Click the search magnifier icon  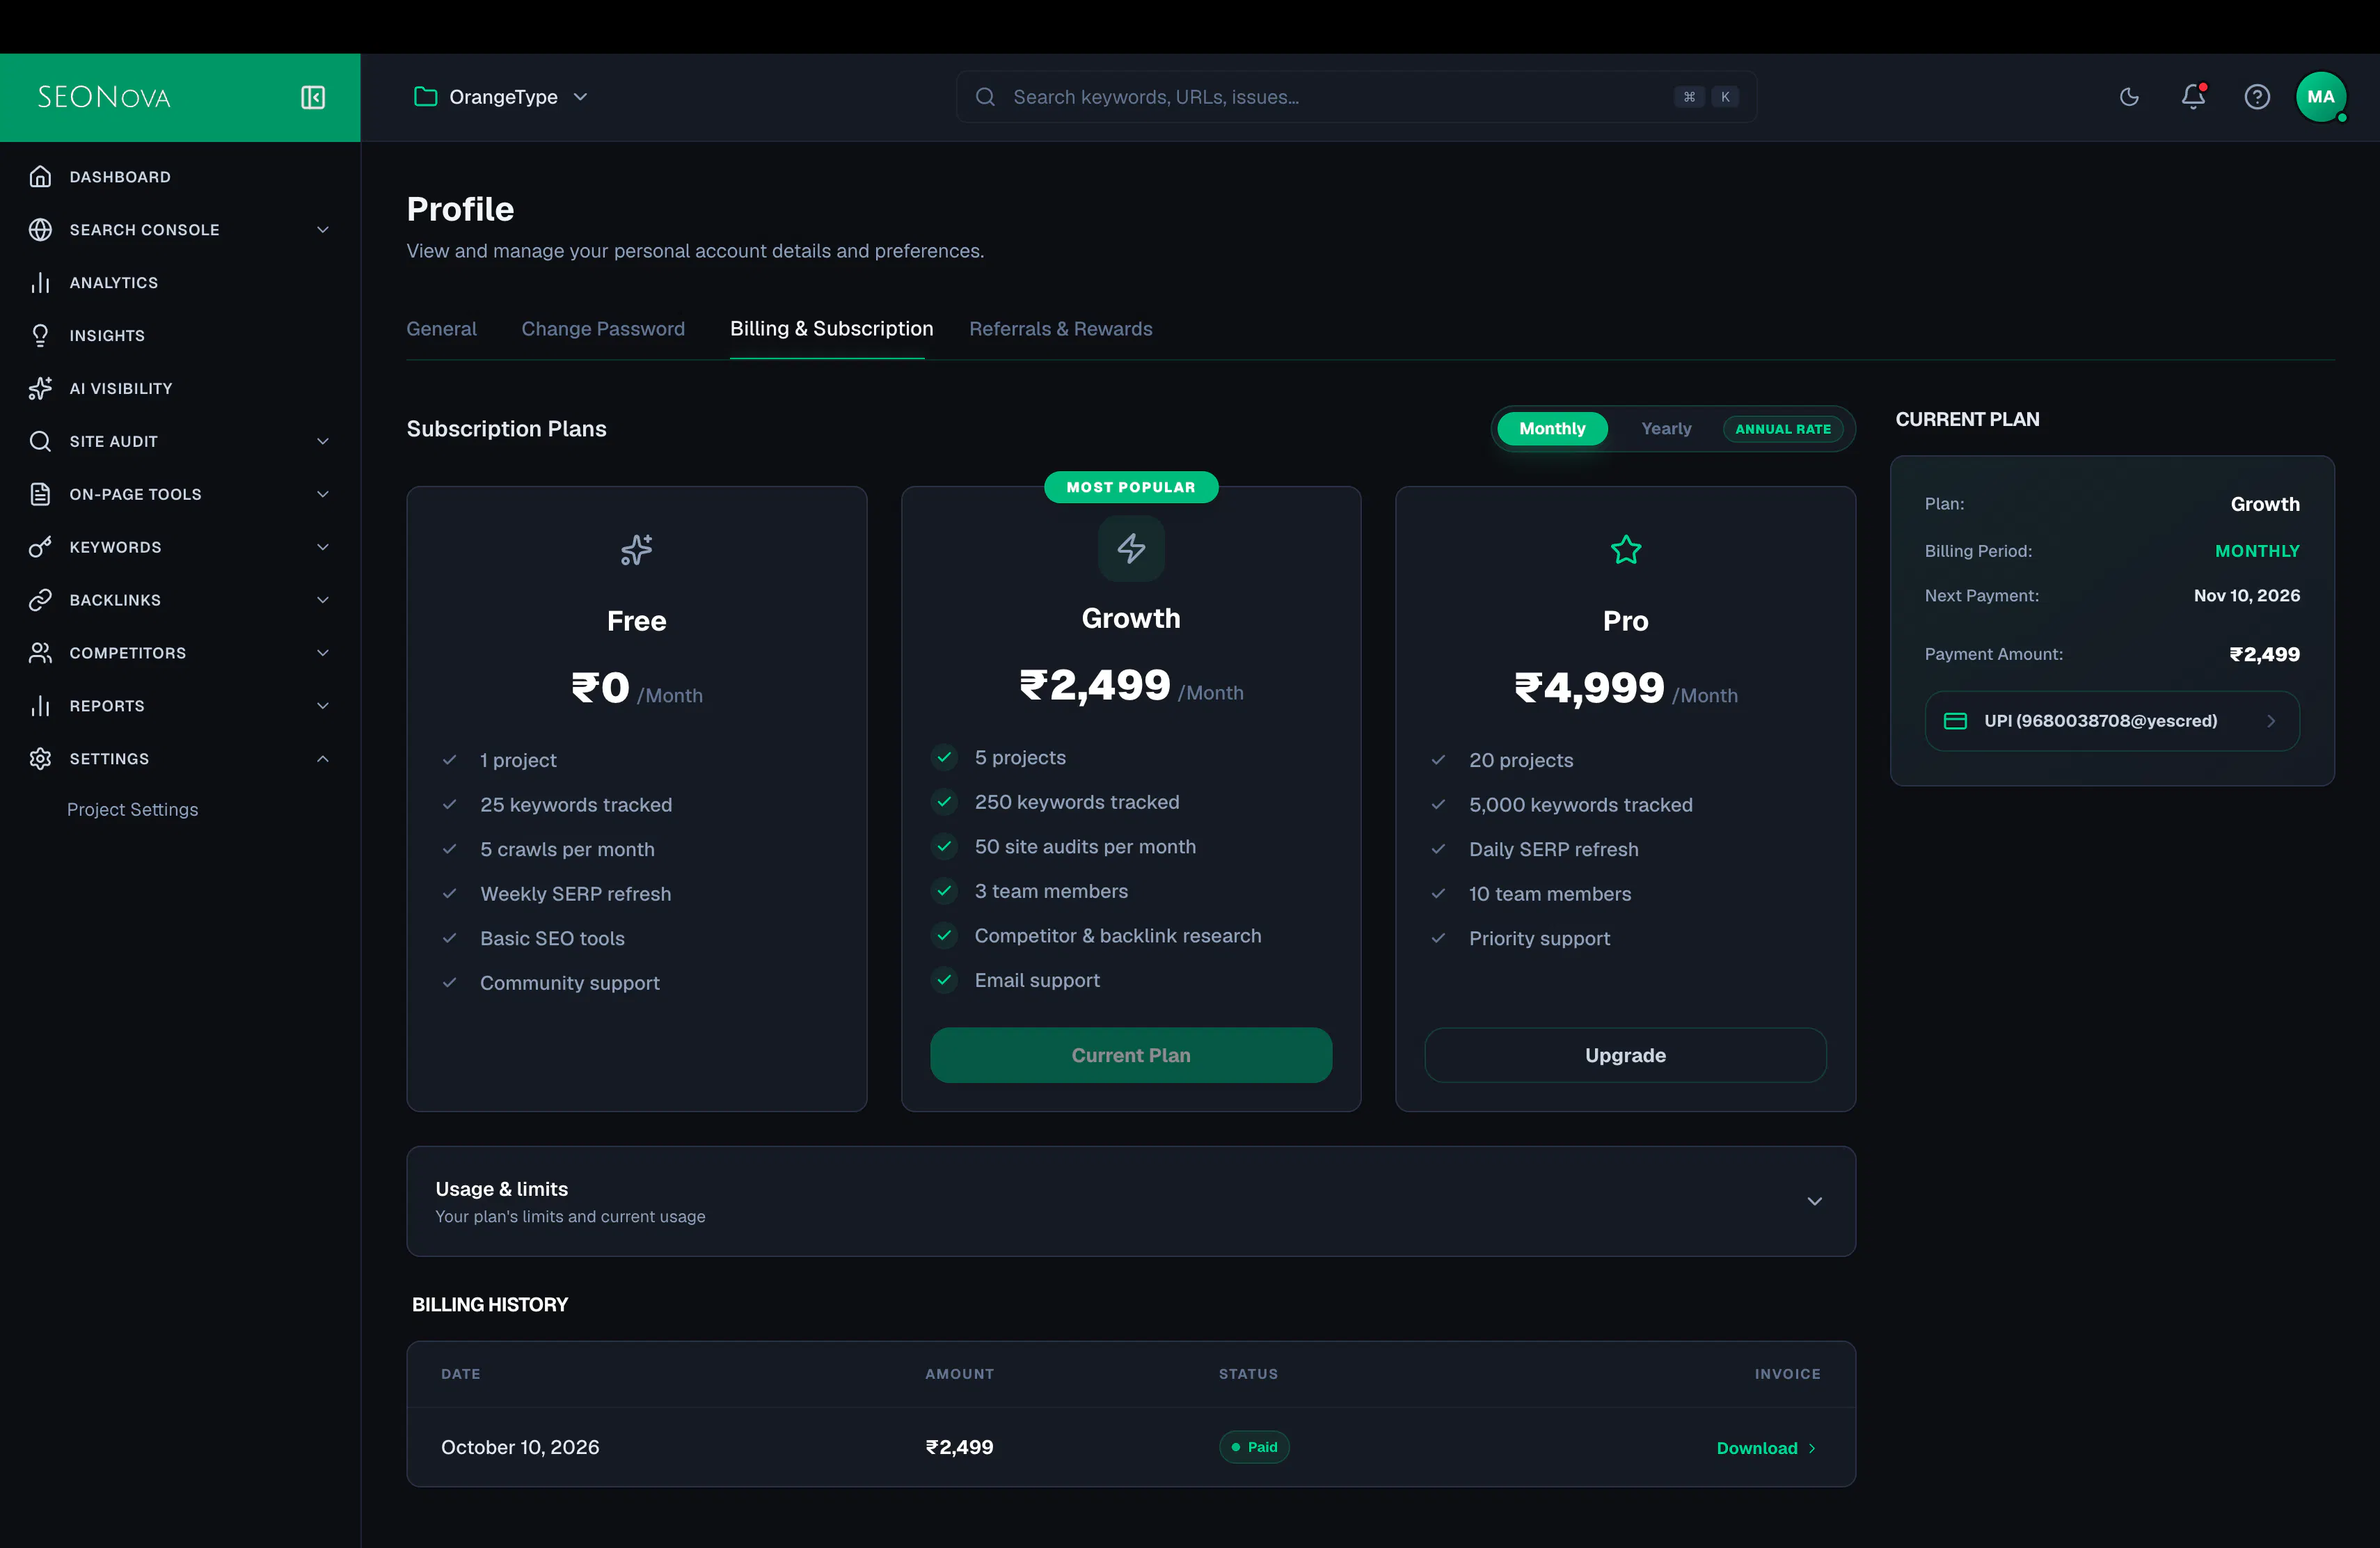[985, 97]
